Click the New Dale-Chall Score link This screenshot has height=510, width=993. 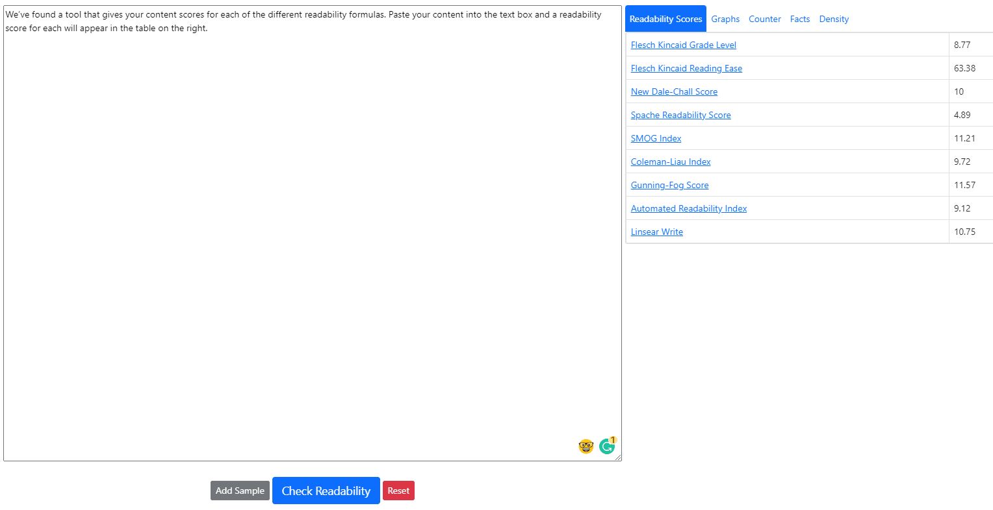click(x=674, y=91)
